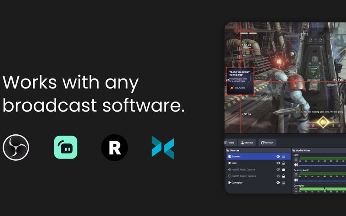Viewport: 346px width, 216px height.
Task: Click the Streamlabs logo
Action: tap(66, 147)
